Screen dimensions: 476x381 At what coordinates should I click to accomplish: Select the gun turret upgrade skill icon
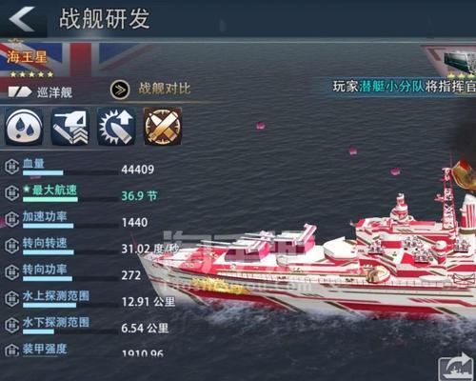[69, 127]
